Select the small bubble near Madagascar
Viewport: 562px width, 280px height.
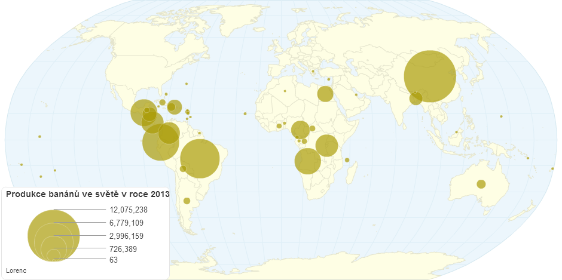pos(347,160)
